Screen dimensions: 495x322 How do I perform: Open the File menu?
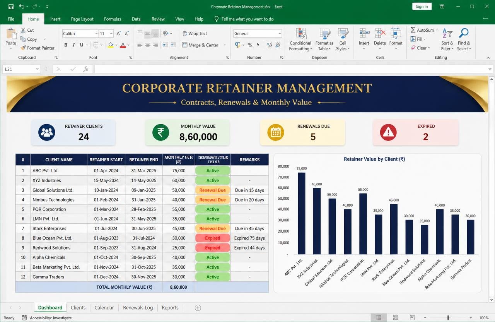[11, 19]
